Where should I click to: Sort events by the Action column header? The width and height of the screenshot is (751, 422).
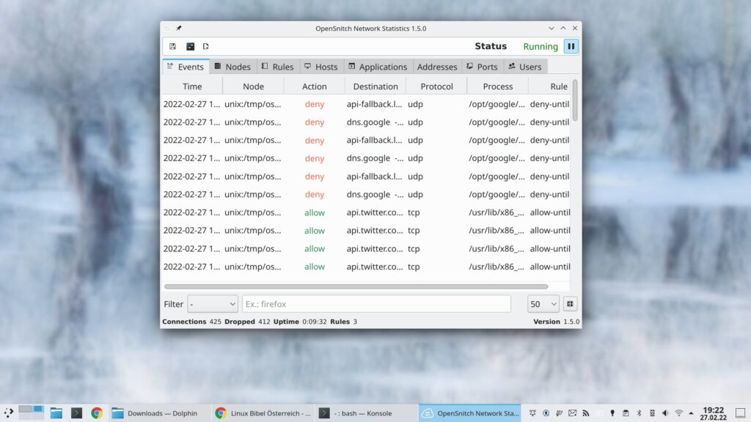click(314, 86)
